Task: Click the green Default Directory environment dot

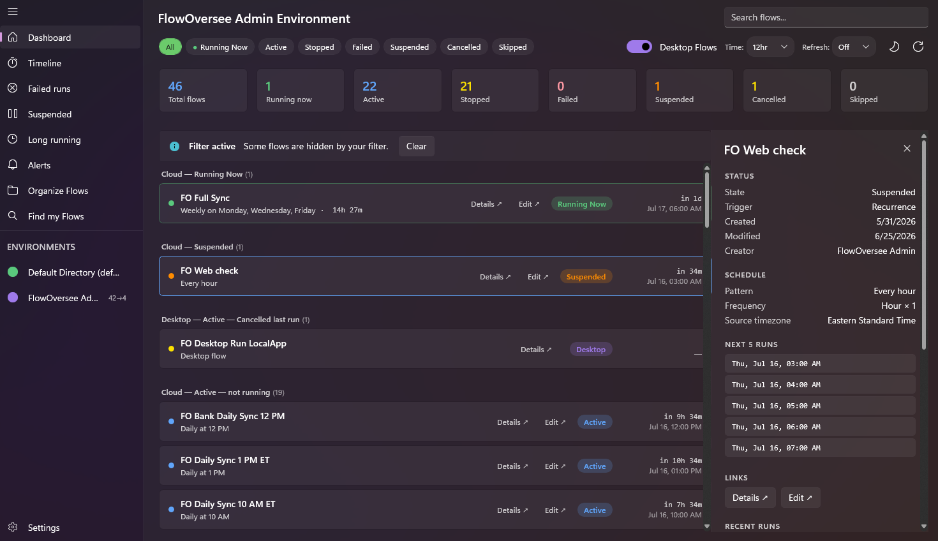Action: [x=13, y=272]
